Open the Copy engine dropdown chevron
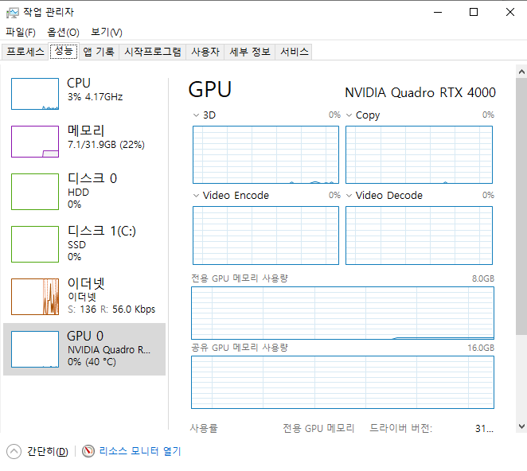This screenshot has width=527, height=471. (x=349, y=115)
